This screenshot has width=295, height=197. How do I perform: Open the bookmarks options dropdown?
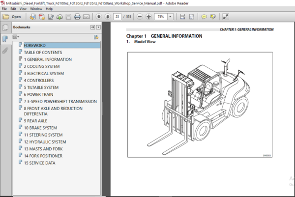pos(16,37)
